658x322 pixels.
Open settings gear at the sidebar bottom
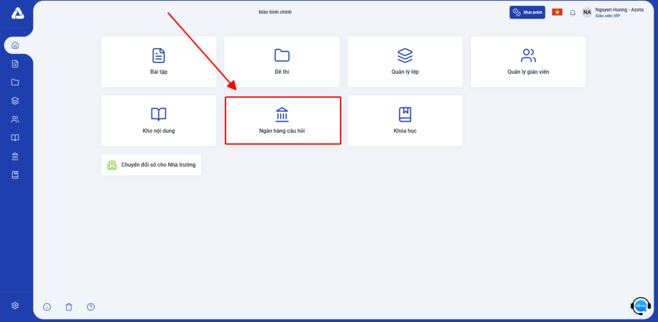coord(15,305)
